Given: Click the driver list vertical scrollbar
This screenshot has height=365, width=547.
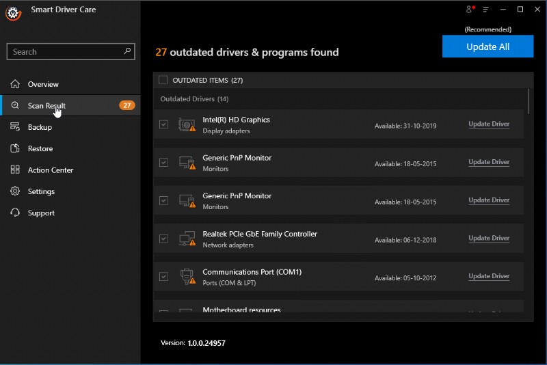Looking at the screenshot, I should coord(529,100).
